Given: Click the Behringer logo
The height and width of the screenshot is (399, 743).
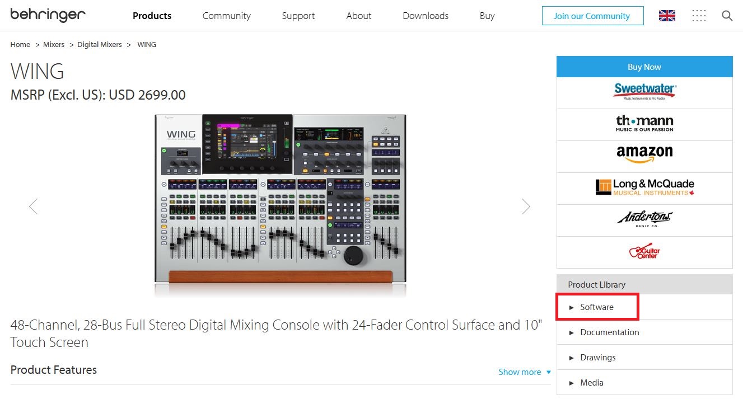Looking at the screenshot, I should click(48, 15).
